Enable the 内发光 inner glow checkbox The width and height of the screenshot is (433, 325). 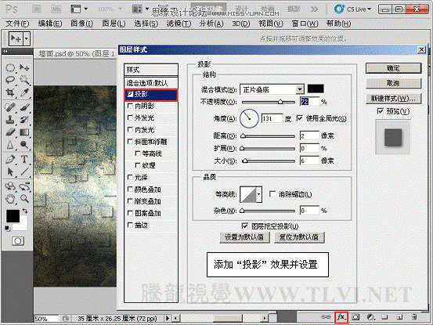click(130, 129)
